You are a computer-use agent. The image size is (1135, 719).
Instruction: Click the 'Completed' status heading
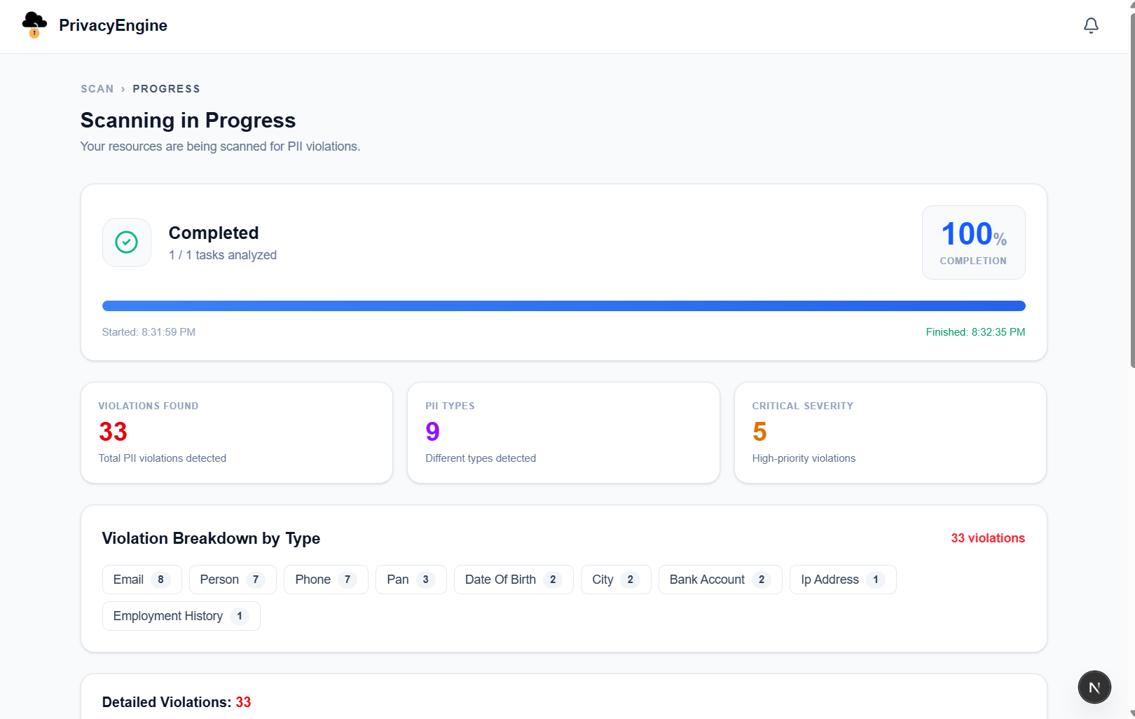coord(214,233)
